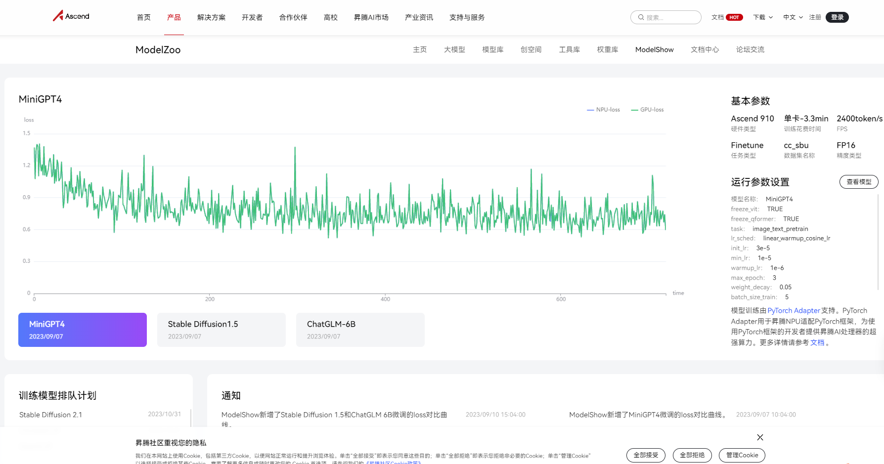Switch to the 模型库 tab
This screenshot has height=464, width=884.
[x=493, y=49]
